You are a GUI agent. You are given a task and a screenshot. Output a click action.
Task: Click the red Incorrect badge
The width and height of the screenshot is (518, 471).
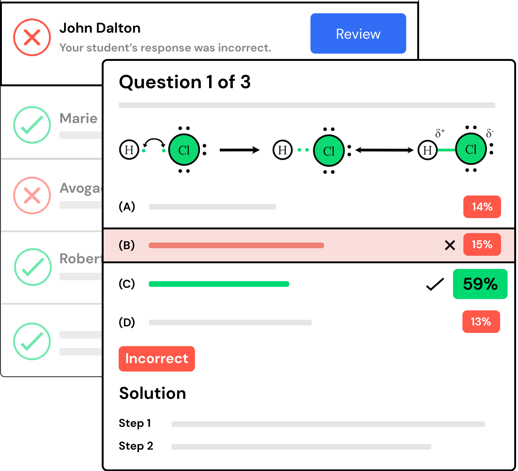[157, 359]
